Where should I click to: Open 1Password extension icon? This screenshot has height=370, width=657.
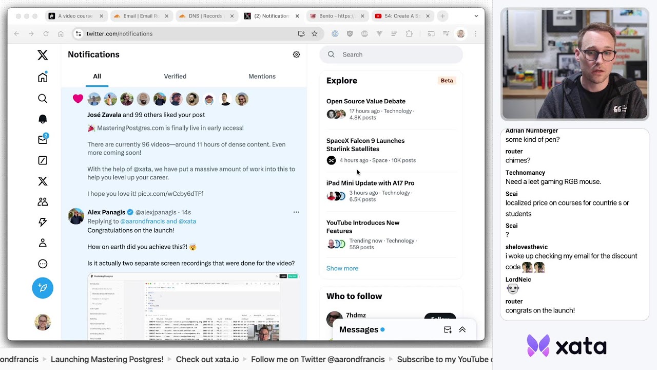(335, 33)
